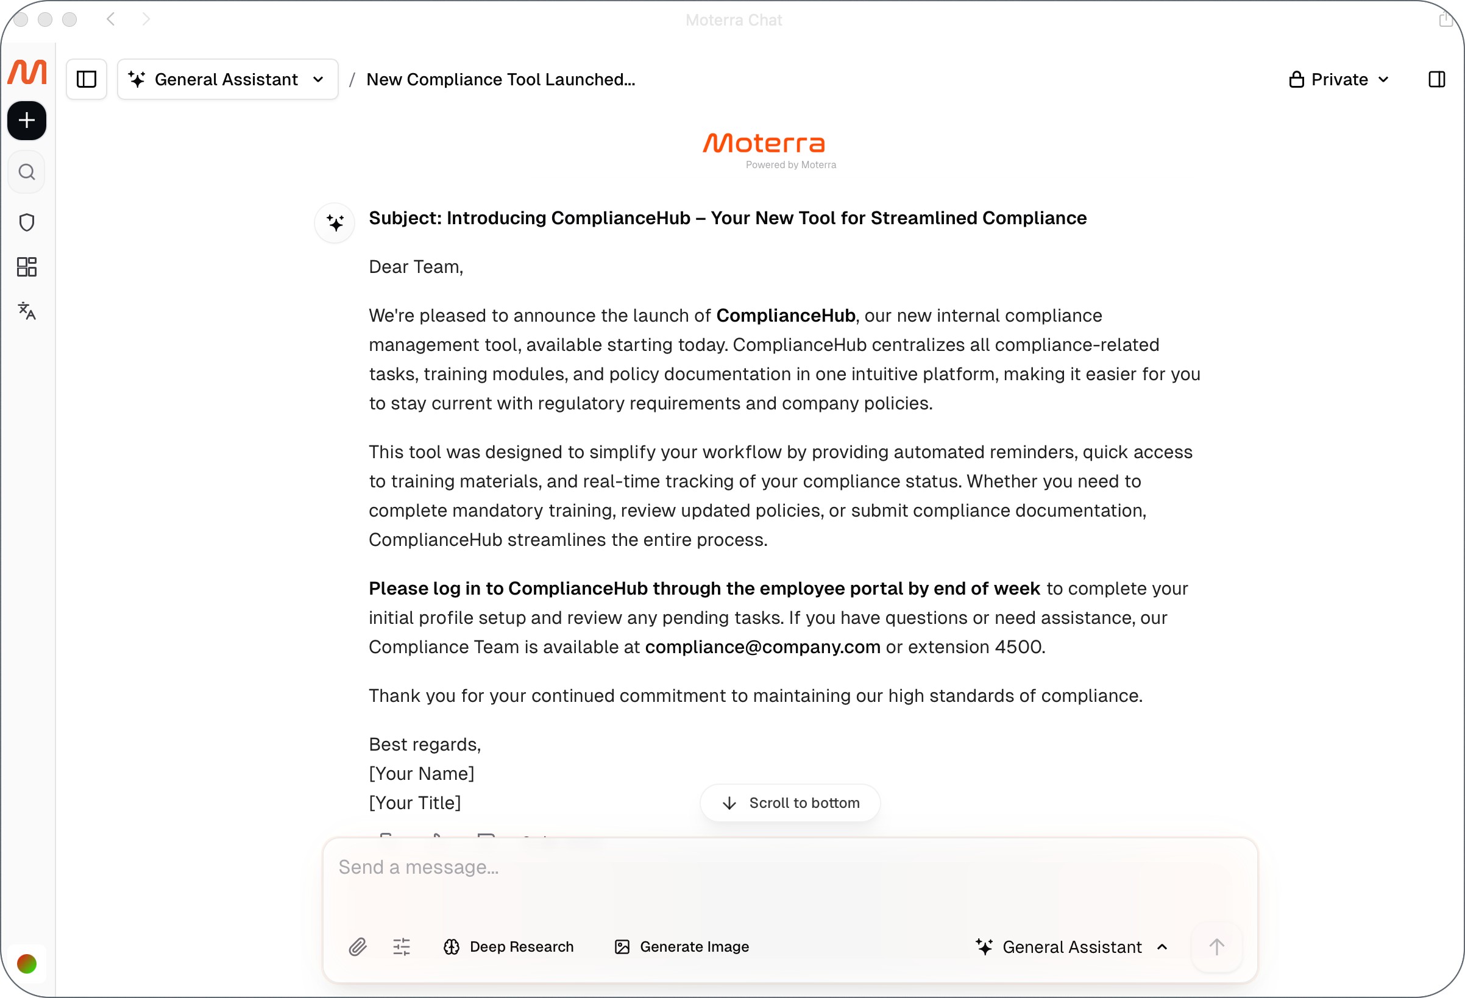The image size is (1465, 998).
Task: Click the Generate Image button
Action: [681, 947]
